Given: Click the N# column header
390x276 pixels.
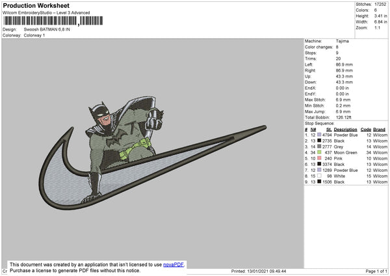Looking at the screenshot, I should 313,130.
